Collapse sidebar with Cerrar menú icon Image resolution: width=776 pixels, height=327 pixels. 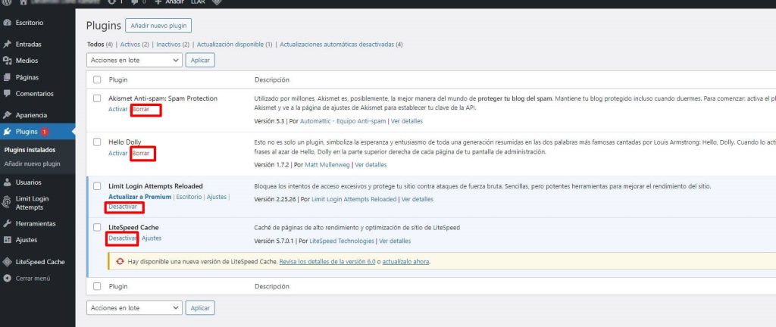click(x=7, y=278)
